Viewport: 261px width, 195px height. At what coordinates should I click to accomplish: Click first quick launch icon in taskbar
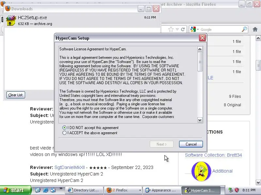click(x=38, y=190)
